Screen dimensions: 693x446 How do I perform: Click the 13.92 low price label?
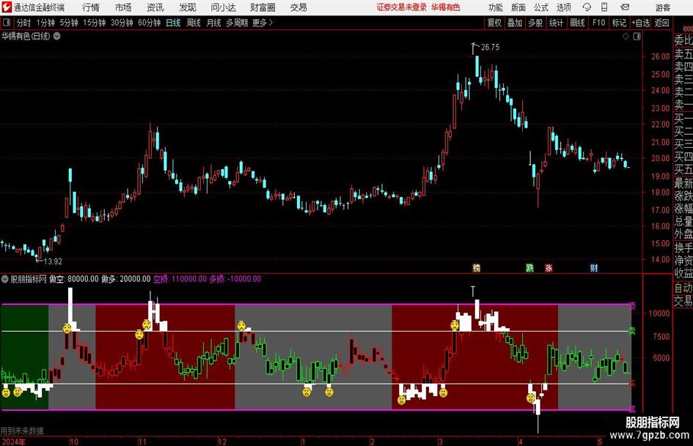pyautogui.click(x=53, y=261)
